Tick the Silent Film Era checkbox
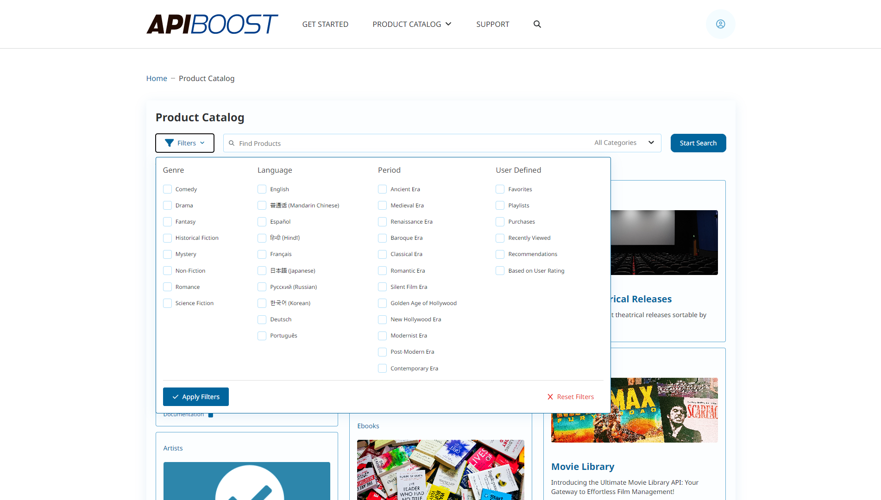The width and height of the screenshot is (881, 500). [x=382, y=287]
